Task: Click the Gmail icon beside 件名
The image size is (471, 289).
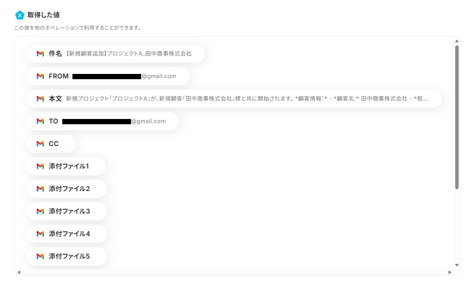Action: [40, 54]
